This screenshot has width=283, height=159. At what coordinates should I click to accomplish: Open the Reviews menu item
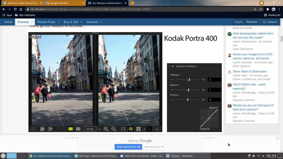tap(92, 22)
